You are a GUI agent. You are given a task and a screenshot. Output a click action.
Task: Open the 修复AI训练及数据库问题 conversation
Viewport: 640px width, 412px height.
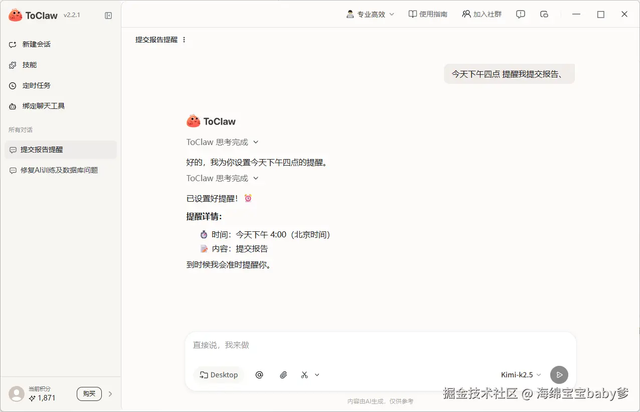pyautogui.click(x=60, y=170)
